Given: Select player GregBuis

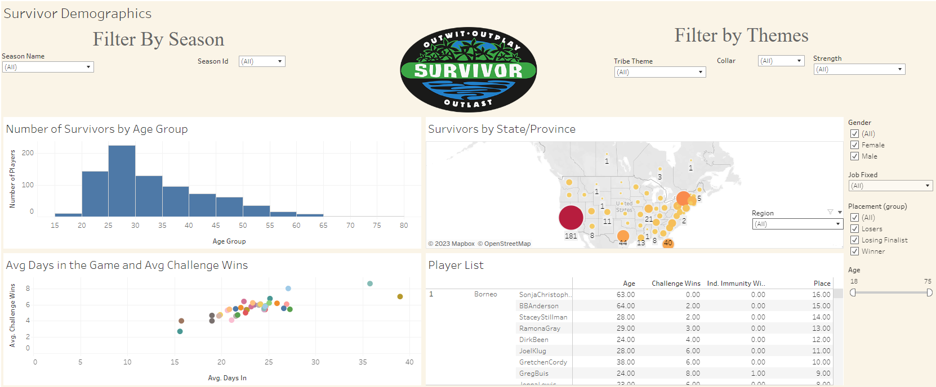Looking at the screenshot, I should pyautogui.click(x=534, y=373).
